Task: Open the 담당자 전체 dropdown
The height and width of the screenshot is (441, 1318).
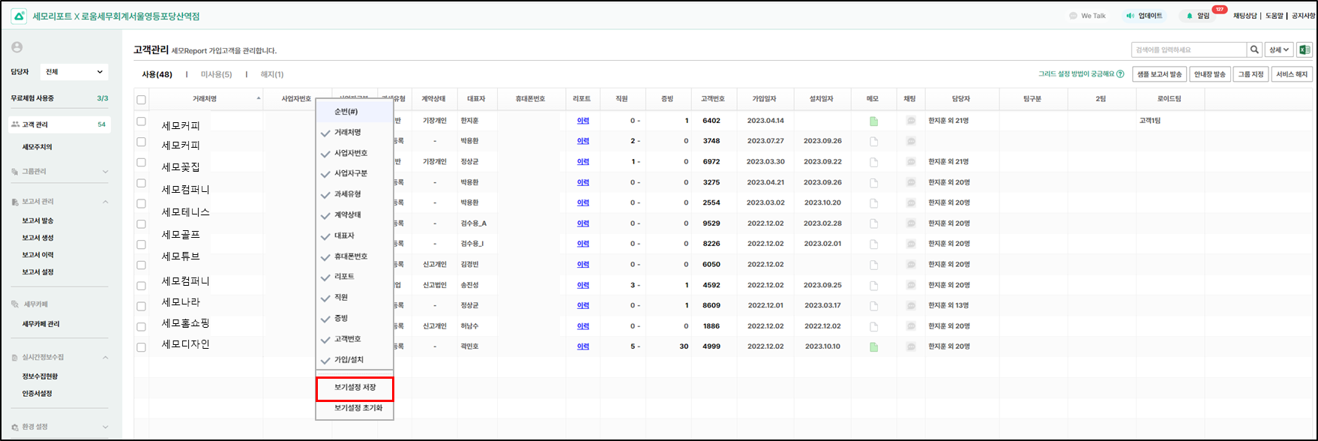Action: pyautogui.click(x=73, y=72)
